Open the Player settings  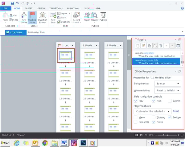[x=87, y=17]
